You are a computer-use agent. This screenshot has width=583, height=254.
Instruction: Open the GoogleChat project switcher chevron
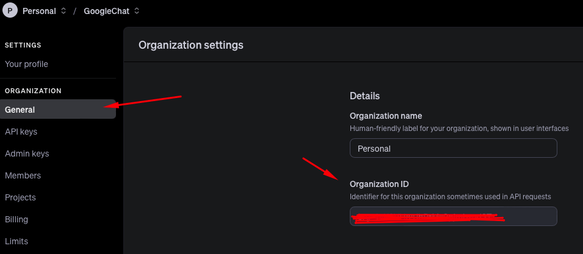click(x=137, y=11)
